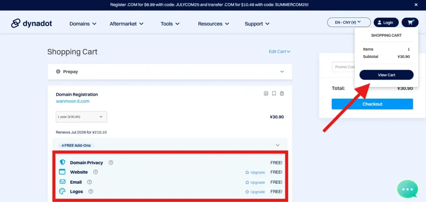Click the Checkout button

[372, 104]
